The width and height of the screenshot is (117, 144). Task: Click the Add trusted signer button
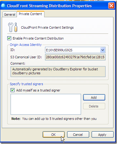[x=94, y=98]
